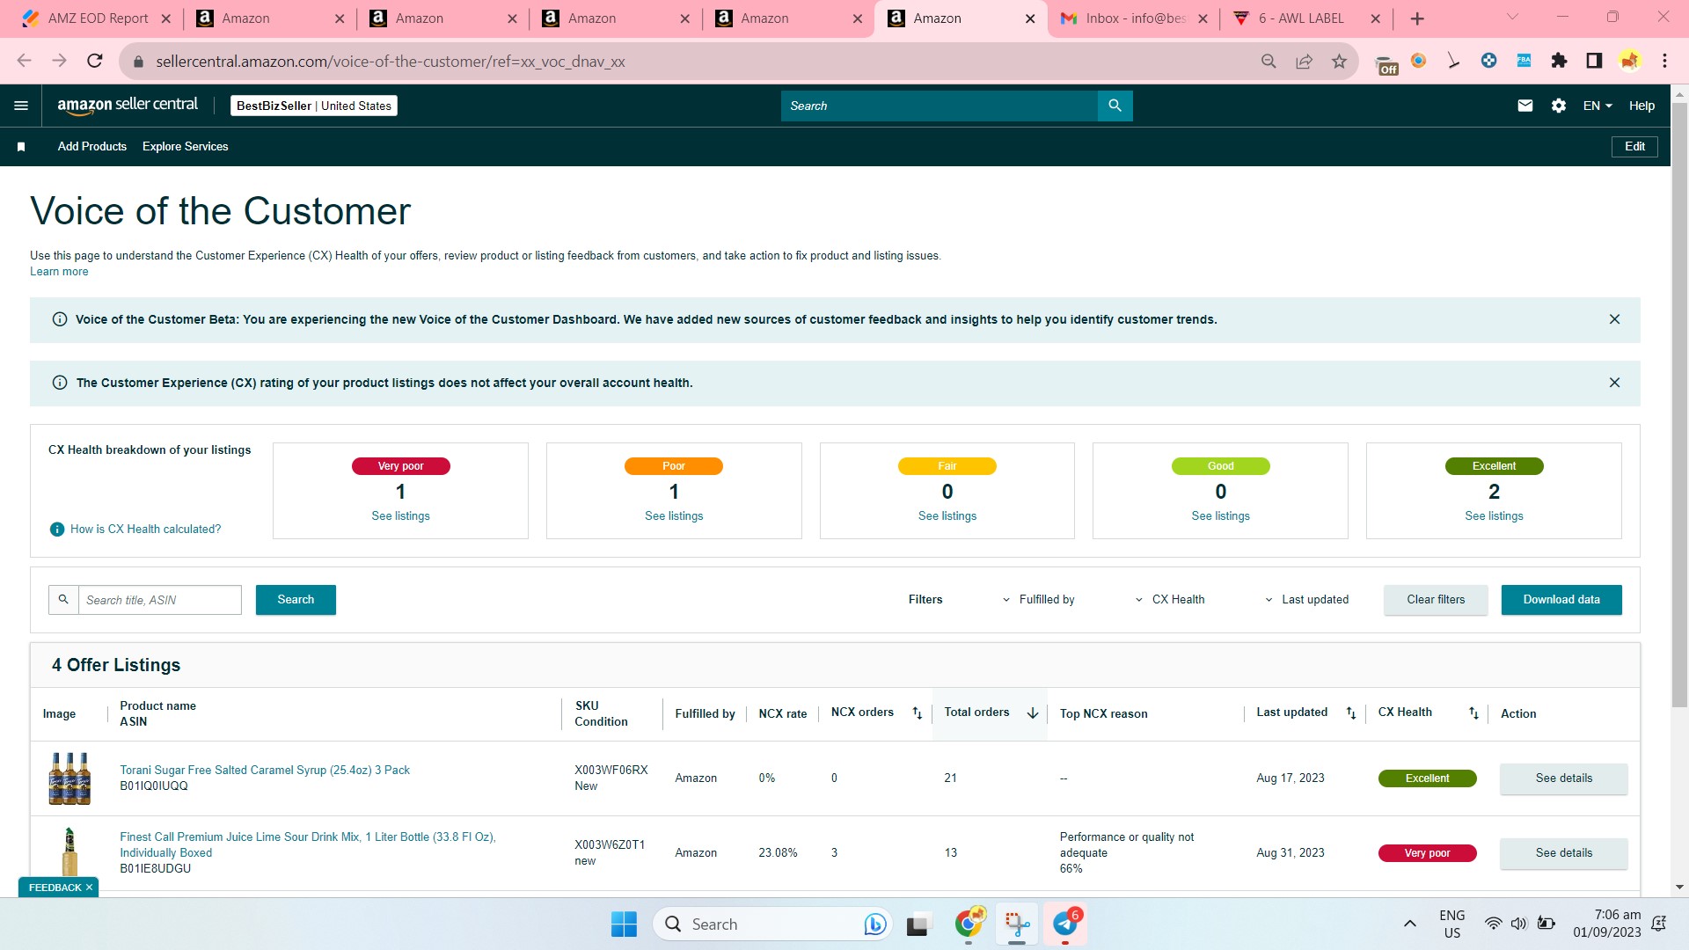Open the Help menu item
The image size is (1689, 950).
tap(1641, 106)
